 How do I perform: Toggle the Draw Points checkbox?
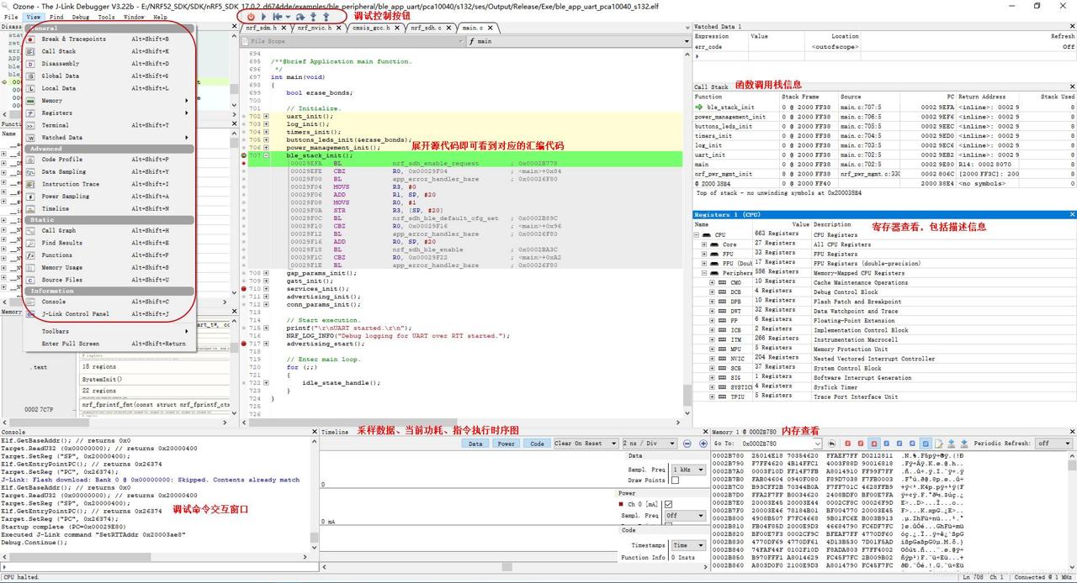coord(675,481)
